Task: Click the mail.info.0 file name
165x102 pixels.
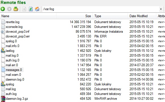Action: (x=12, y=46)
